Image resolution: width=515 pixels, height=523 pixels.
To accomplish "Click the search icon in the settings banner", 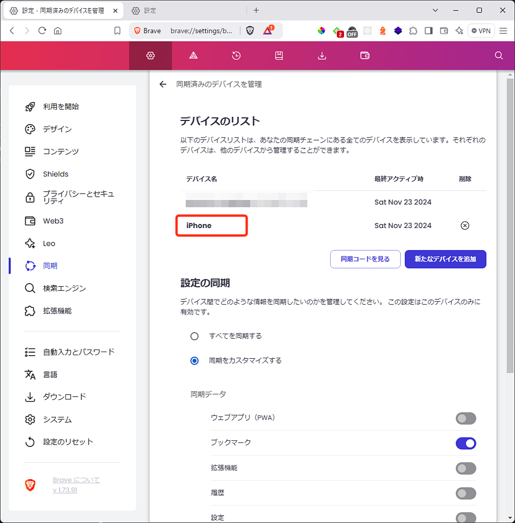I will point(498,55).
